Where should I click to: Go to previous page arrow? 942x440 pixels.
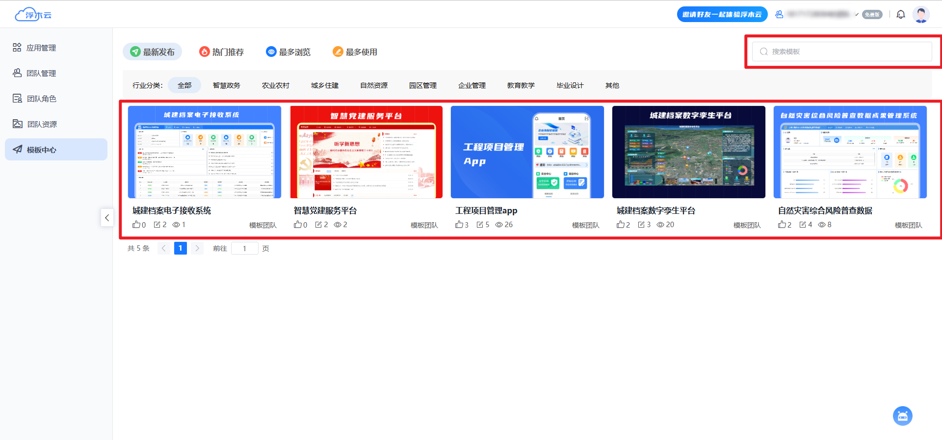tap(164, 248)
